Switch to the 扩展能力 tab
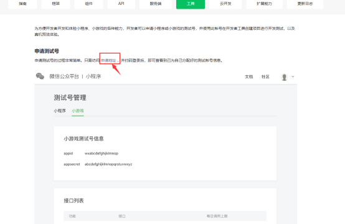Image resolution: width=345 pixels, height=224 pixels. pyautogui.click(x=264, y=4)
